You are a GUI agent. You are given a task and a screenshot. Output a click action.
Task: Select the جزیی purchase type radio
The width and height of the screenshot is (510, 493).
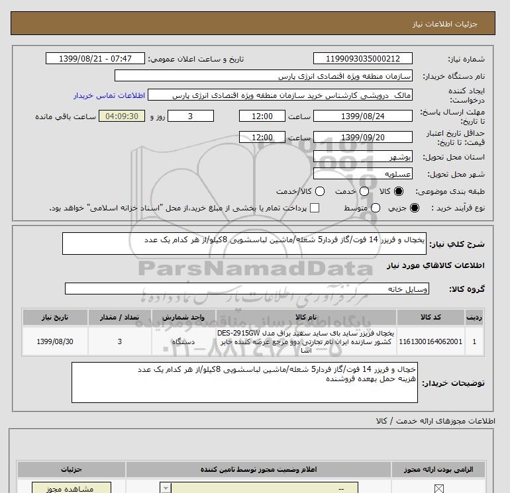(x=415, y=208)
